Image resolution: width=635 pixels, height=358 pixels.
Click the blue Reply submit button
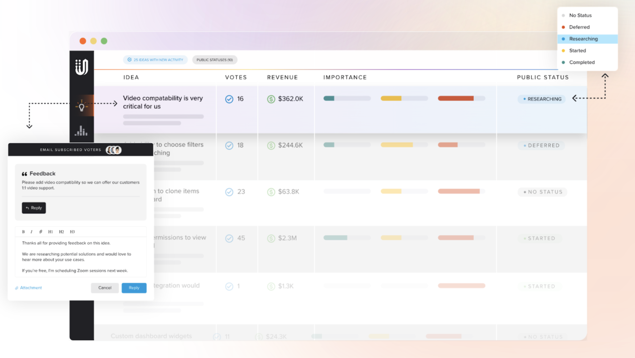click(134, 288)
